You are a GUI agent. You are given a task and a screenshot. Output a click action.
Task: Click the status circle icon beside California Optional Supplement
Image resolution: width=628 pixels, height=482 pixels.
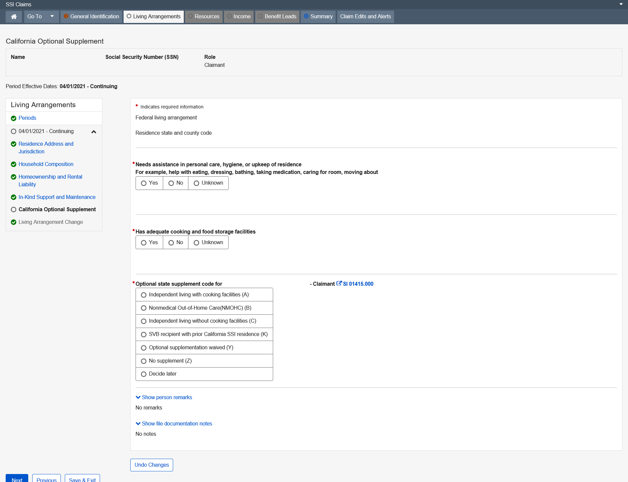tap(14, 210)
